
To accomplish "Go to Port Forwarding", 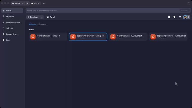I will [12, 22].
